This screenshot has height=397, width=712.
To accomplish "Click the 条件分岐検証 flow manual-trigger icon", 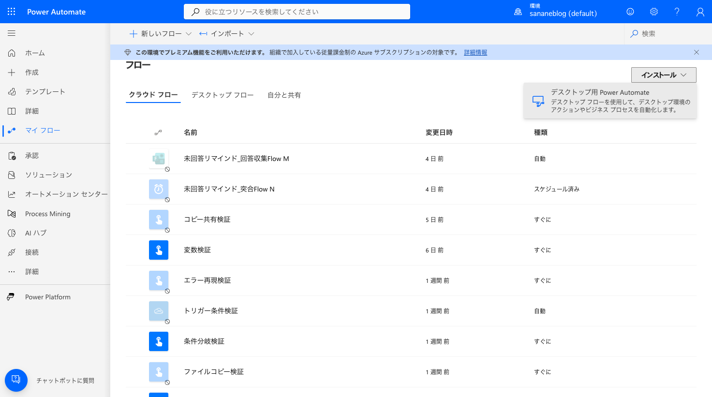I will (x=159, y=341).
